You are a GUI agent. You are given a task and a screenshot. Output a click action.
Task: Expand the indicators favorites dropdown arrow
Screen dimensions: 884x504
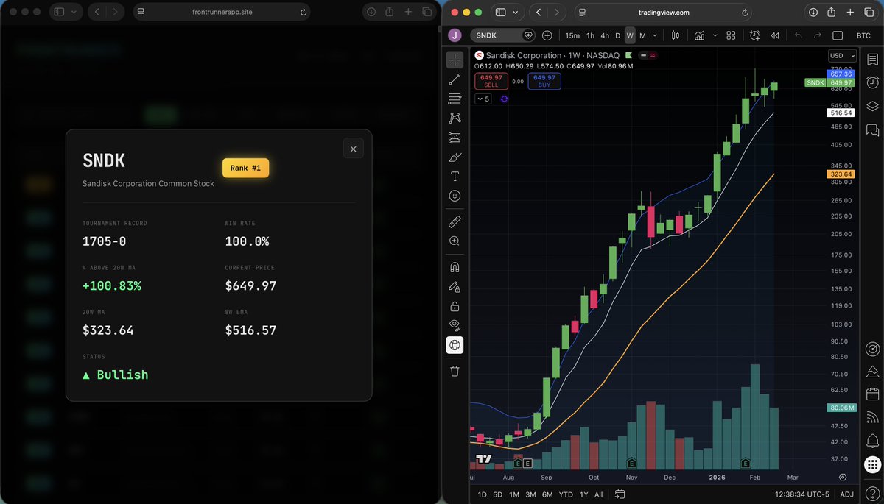pyautogui.click(x=714, y=35)
